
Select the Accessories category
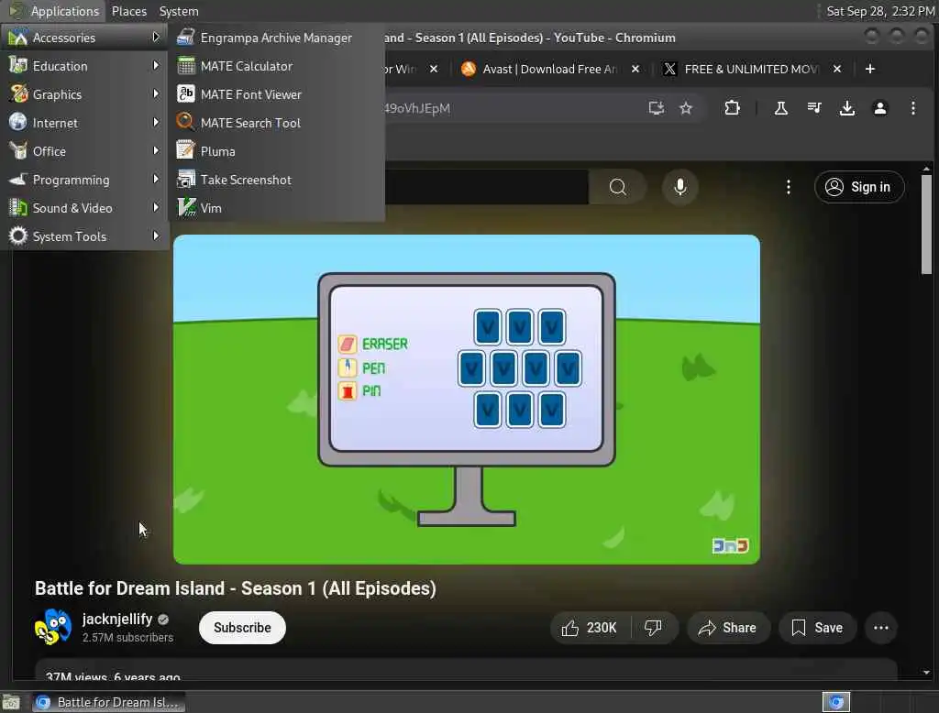(84, 38)
